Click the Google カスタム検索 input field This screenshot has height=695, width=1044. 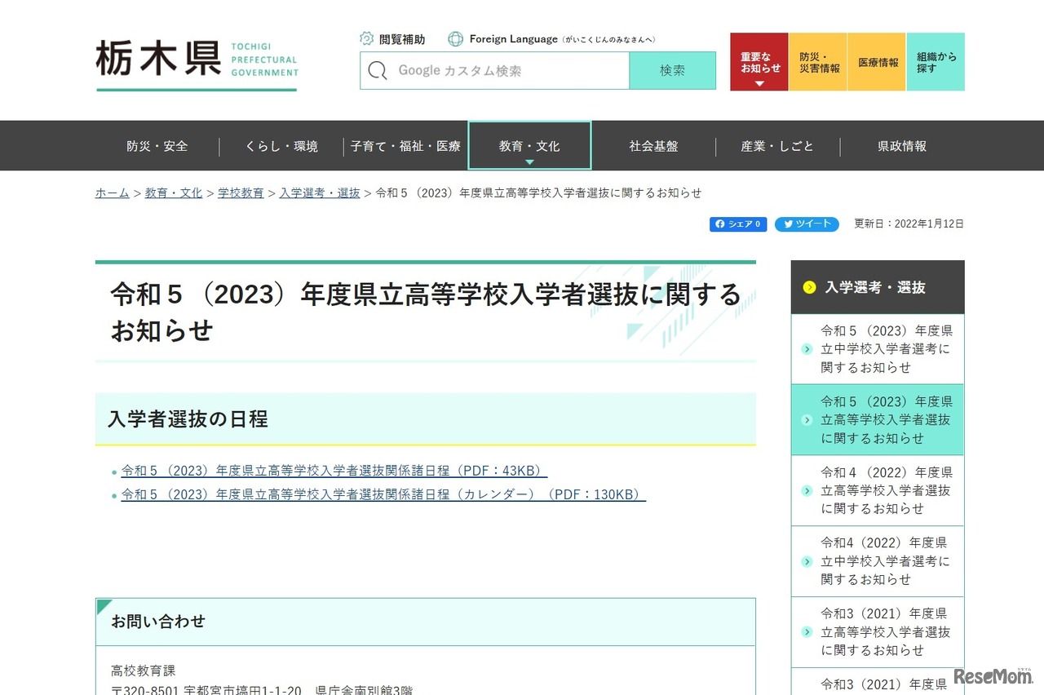coord(506,71)
